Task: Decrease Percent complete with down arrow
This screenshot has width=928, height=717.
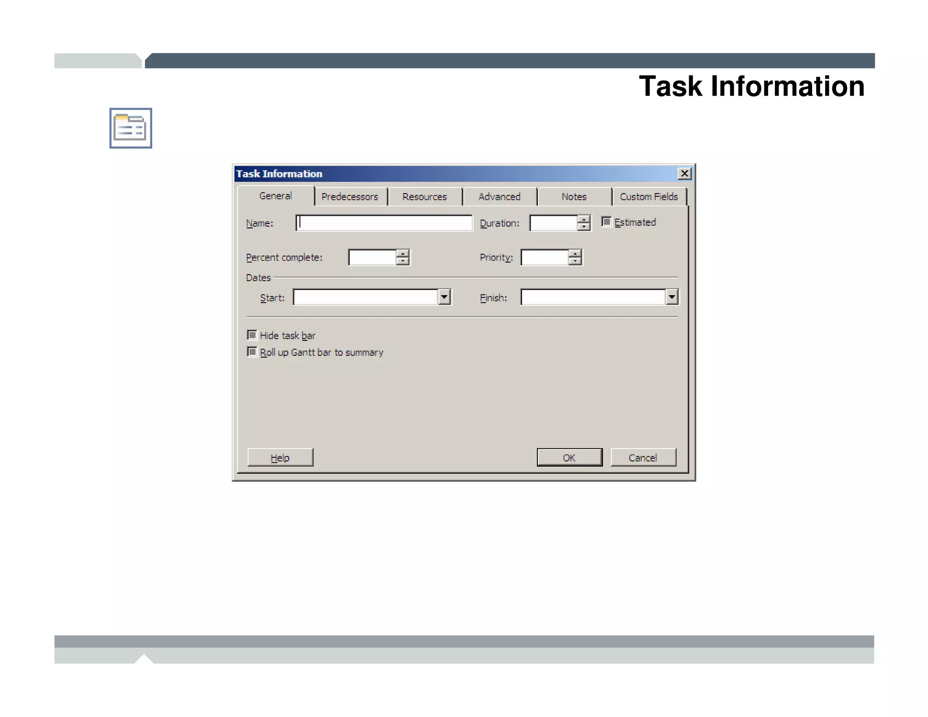Action: click(x=402, y=261)
